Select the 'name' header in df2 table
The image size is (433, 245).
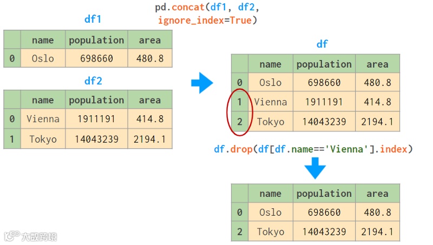43,100
